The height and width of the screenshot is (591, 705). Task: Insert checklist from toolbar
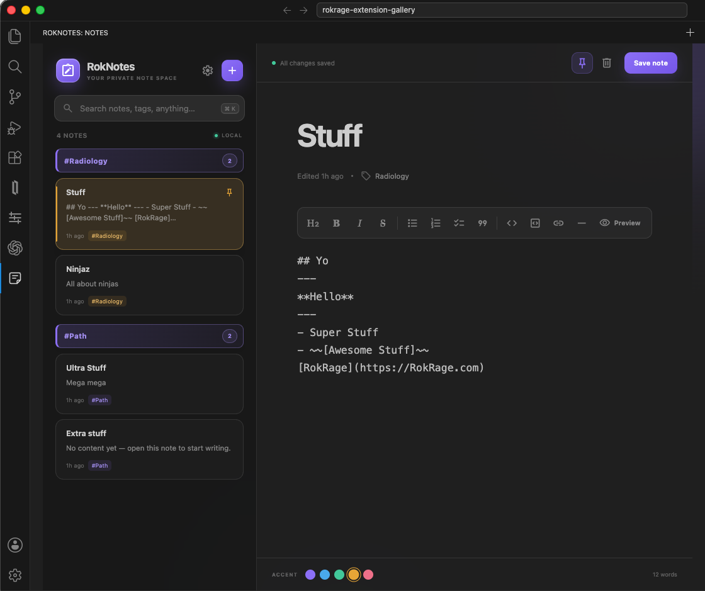459,223
